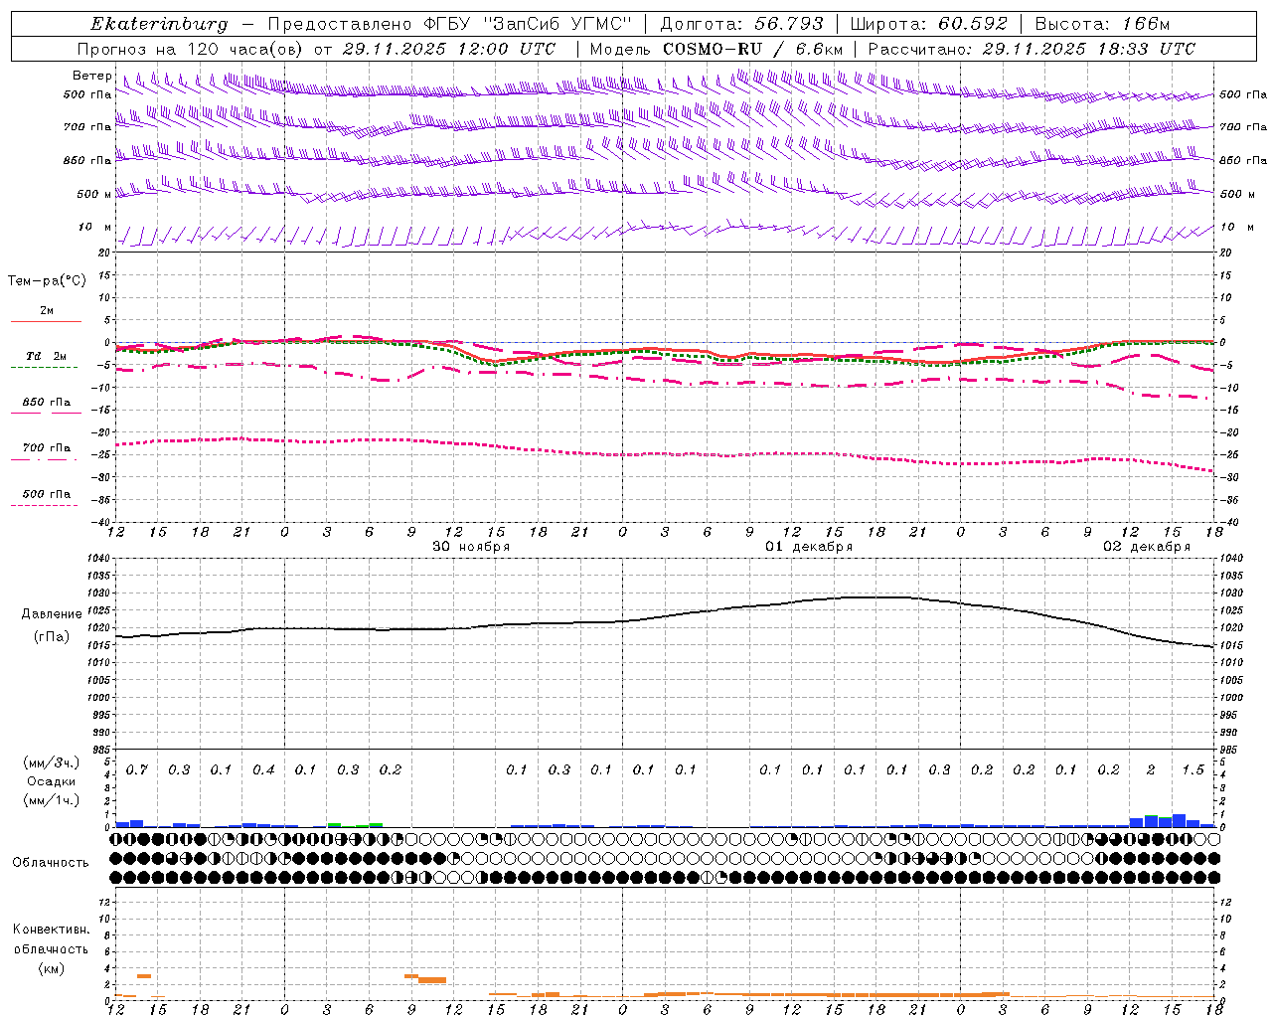Click the '500 гПа' temperature legend entry

click(x=47, y=494)
